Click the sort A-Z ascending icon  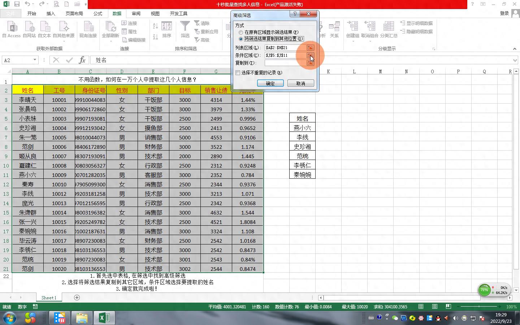point(155,26)
